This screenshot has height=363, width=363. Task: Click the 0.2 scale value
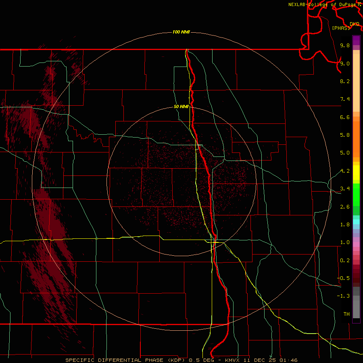tap(345, 261)
